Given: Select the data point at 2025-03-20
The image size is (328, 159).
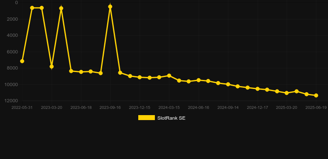Looking at the screenshot, I should (x=286, y=93).
